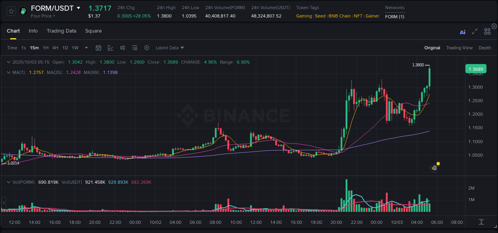Click the green 1.3689 price label
The image size is (498, 233).
476,69
